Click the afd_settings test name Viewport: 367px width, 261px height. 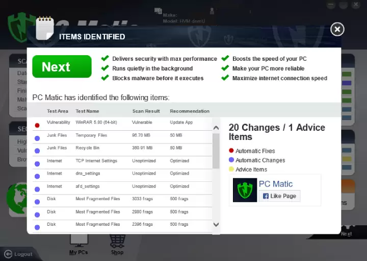[88, 186]
